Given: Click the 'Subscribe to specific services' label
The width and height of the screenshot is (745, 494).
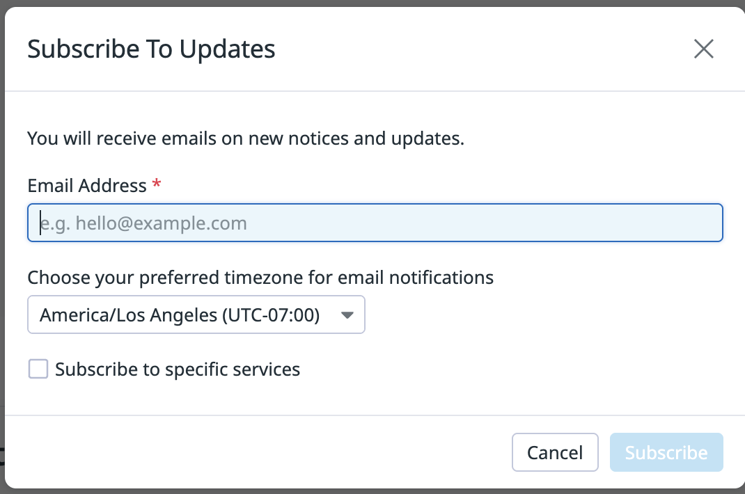Looking at the screenshot, I should [178, 369].
